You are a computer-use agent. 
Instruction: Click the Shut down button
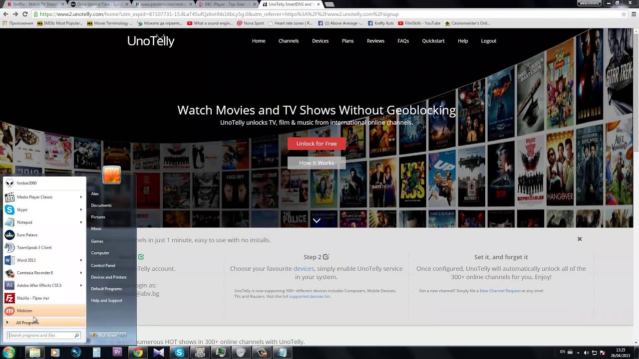point(104,336)
